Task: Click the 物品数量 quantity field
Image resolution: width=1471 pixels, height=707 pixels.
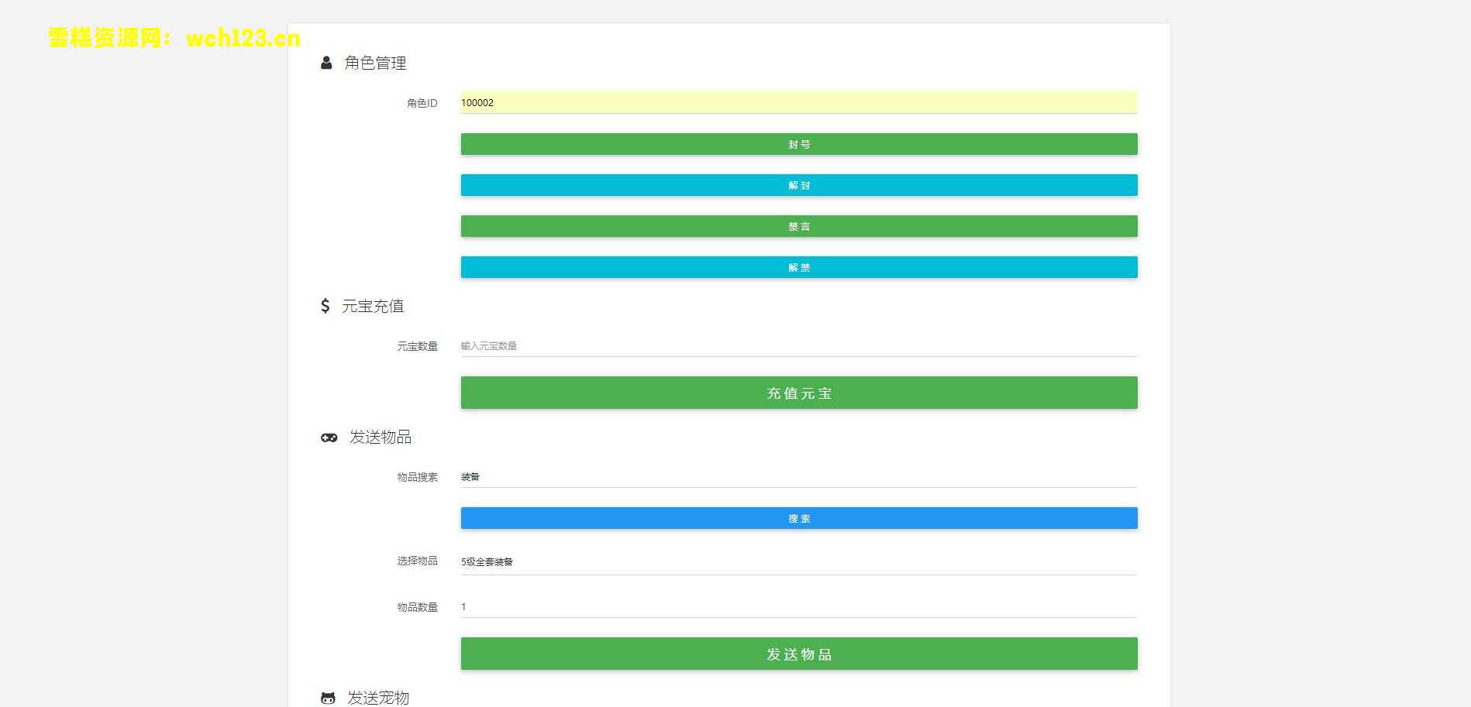Action: [x=798, y=607]
